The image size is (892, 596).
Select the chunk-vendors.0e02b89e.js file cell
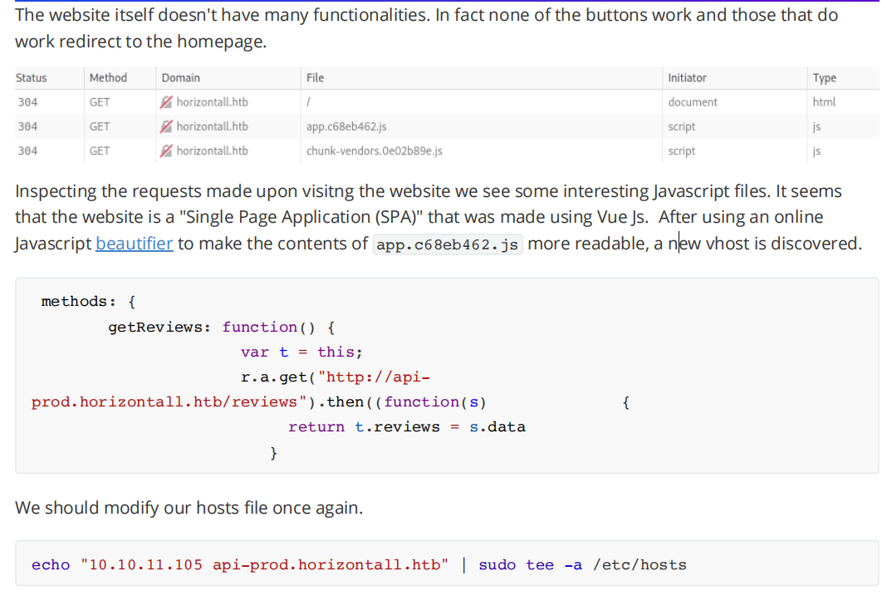click(x=375, y=150)
